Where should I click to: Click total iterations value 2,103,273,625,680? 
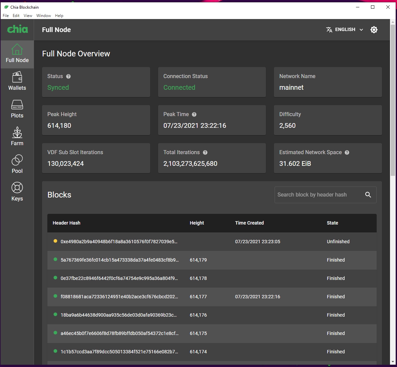click(x=190, y=163)
